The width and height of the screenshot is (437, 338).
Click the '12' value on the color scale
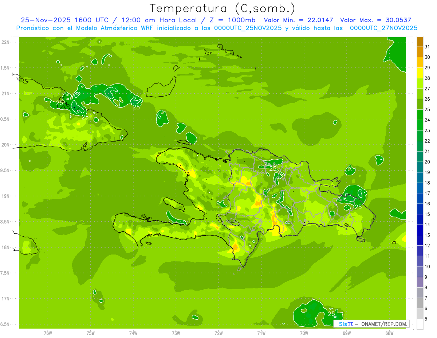428,246
